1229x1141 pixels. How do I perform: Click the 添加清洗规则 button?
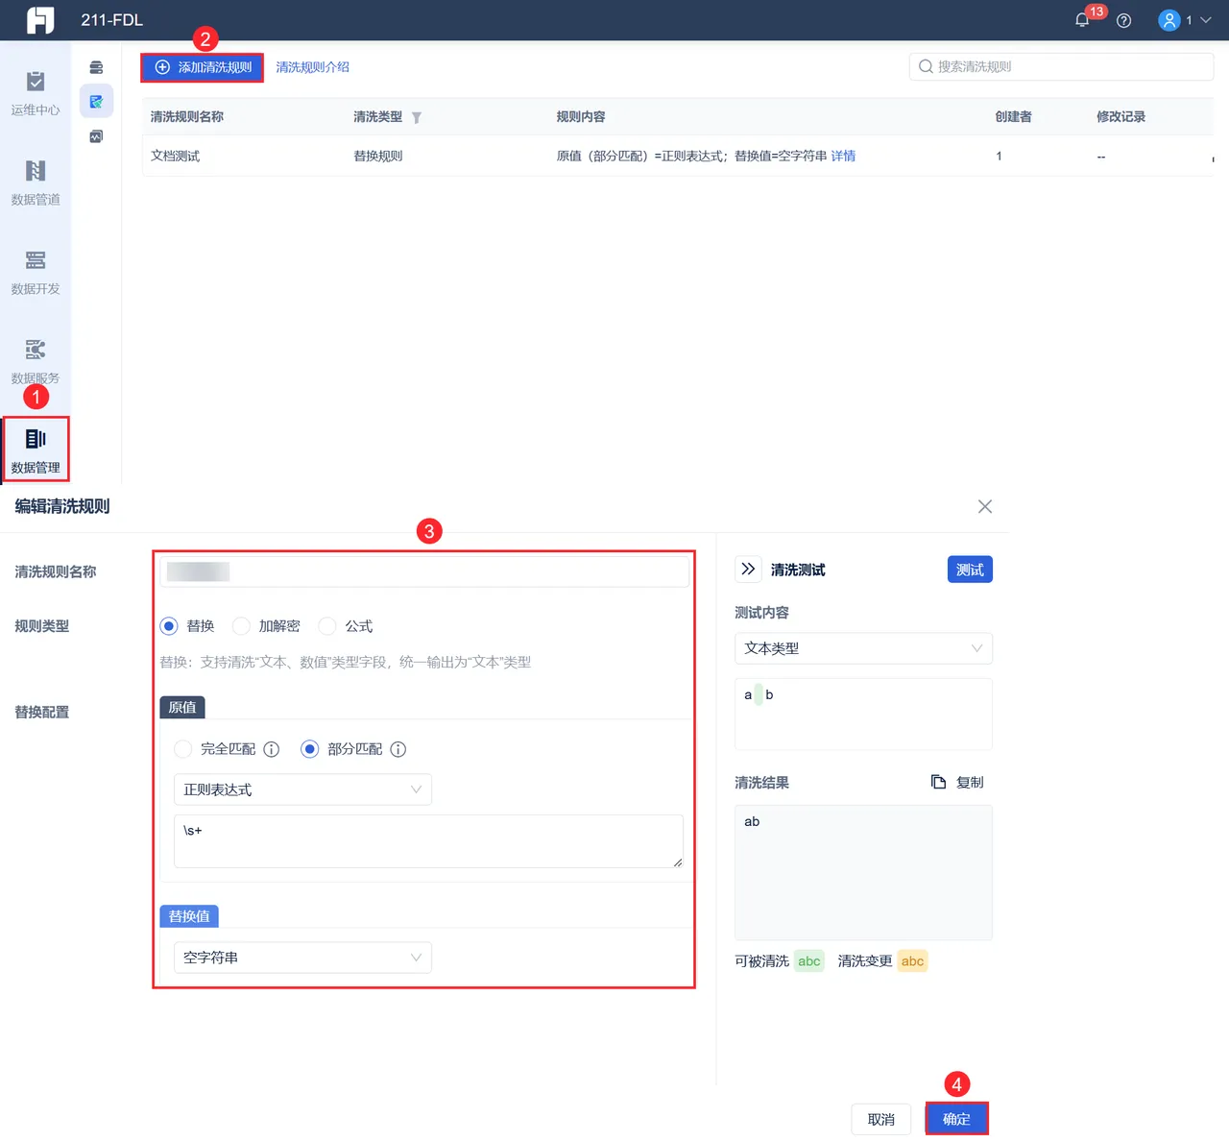pyautogui.click(x=203, y=67)
